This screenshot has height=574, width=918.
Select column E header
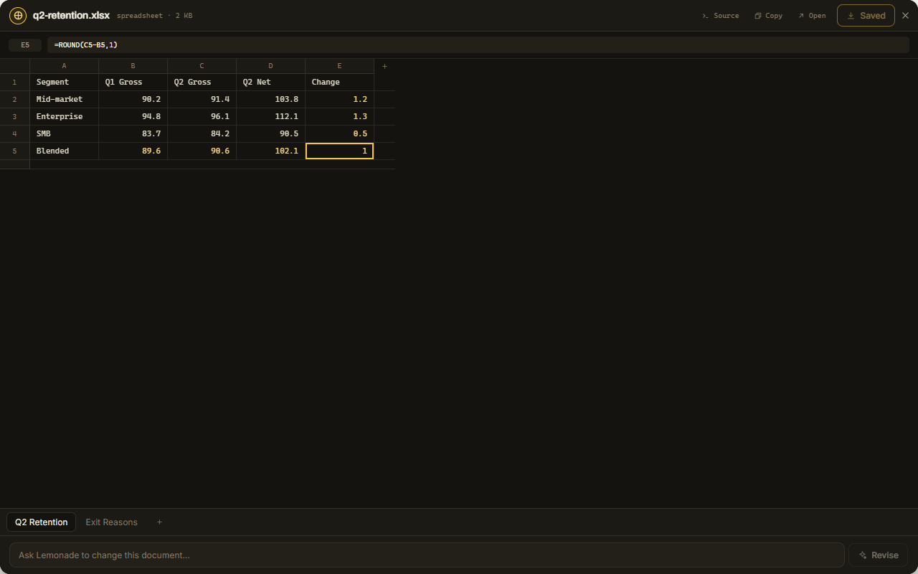click(x=339, y=66)
